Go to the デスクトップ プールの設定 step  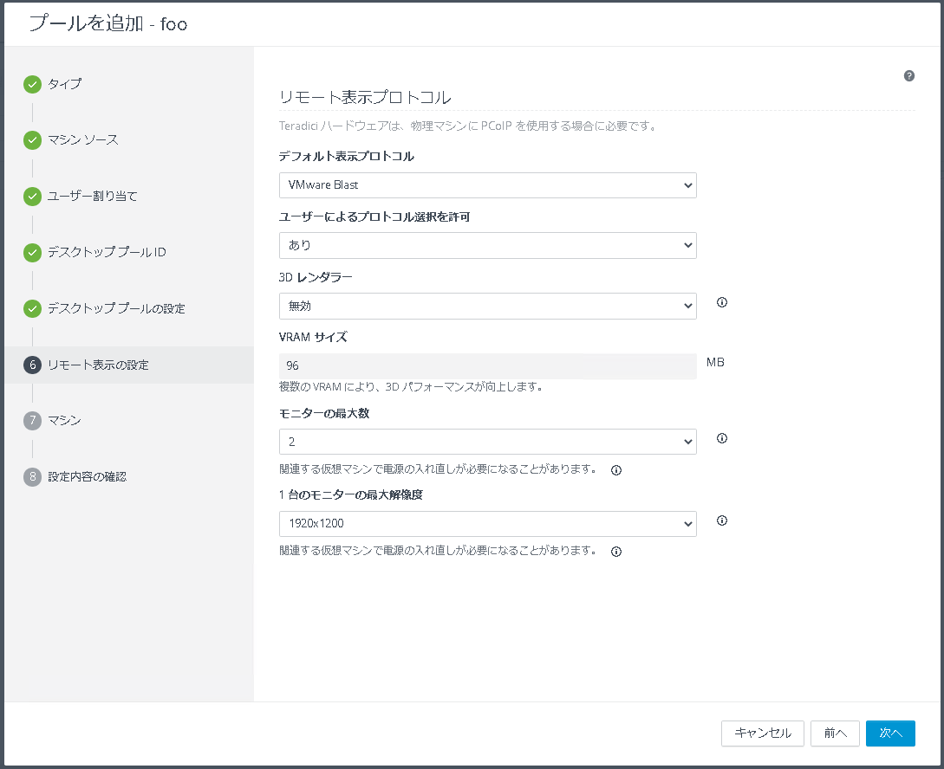coord(117,308)
